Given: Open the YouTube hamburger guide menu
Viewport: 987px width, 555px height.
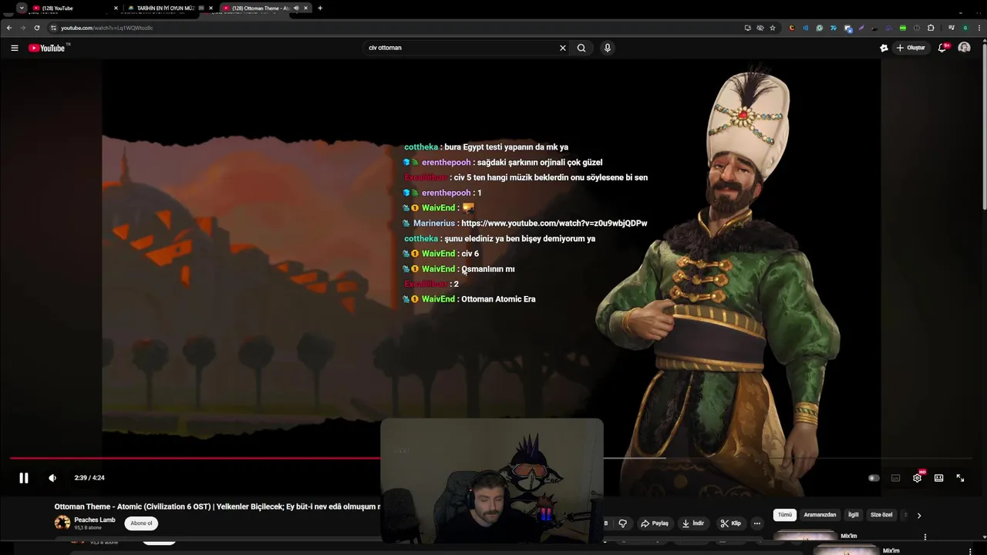Looking at the screenshot, I should coord(15,48).
